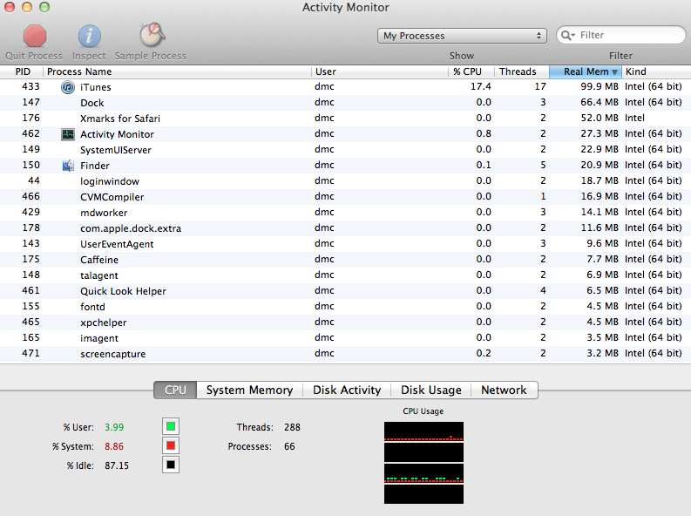
Task: Select the fontd process
Action: pyautogui.click(x=345, y=307)
